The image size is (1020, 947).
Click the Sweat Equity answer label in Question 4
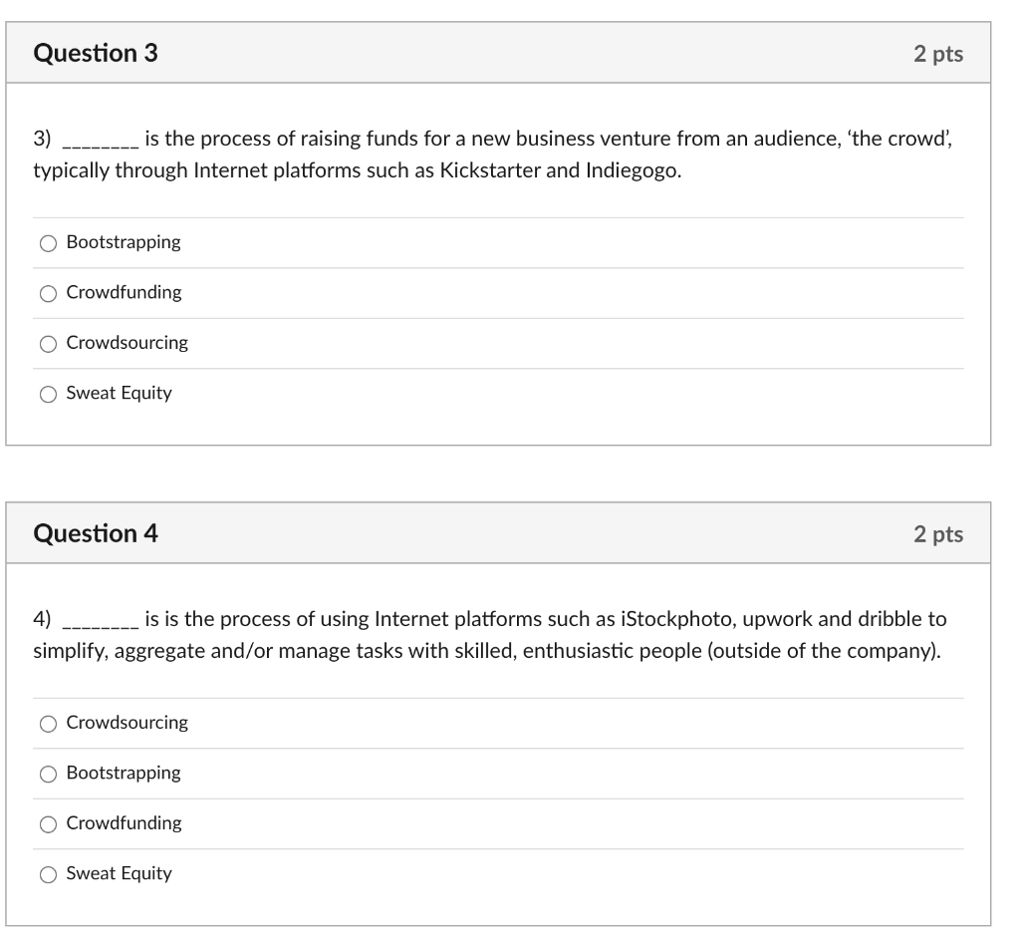(x=117, y=873)
